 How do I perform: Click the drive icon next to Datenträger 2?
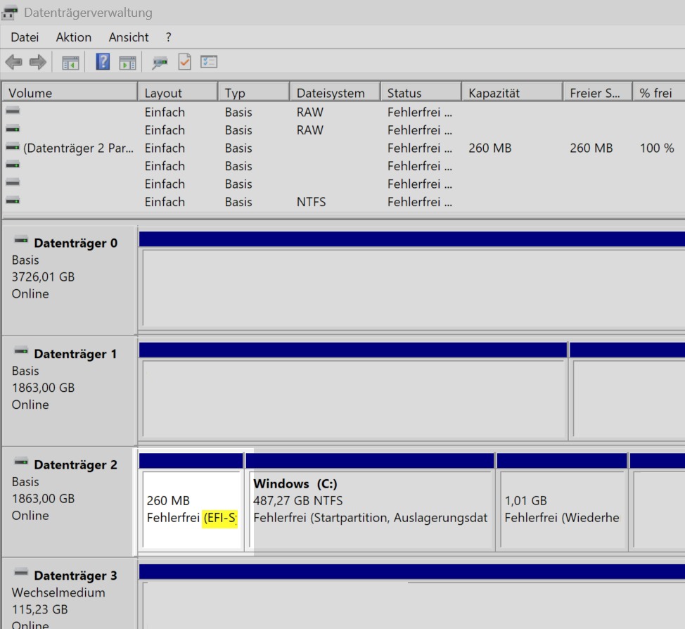[21, 462]
